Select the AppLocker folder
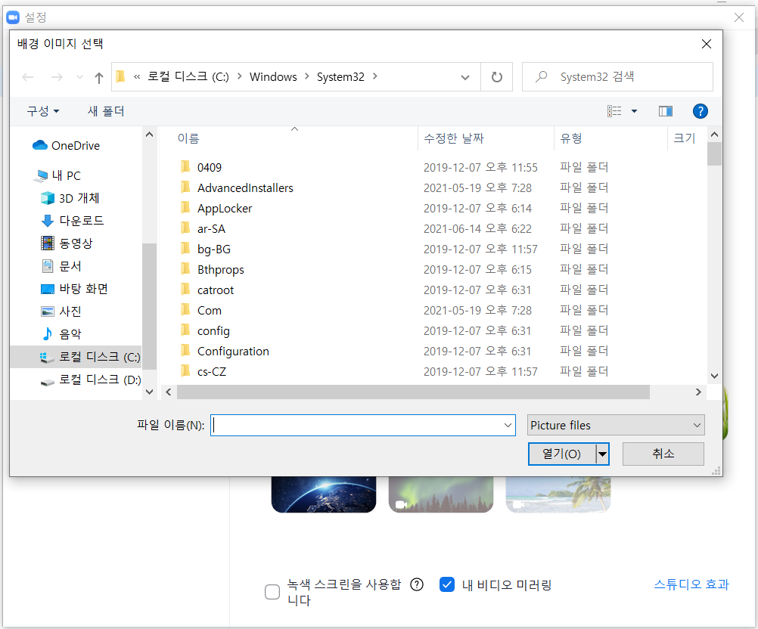The width and height of the screenshot is (758, 629). pos(225,208)
